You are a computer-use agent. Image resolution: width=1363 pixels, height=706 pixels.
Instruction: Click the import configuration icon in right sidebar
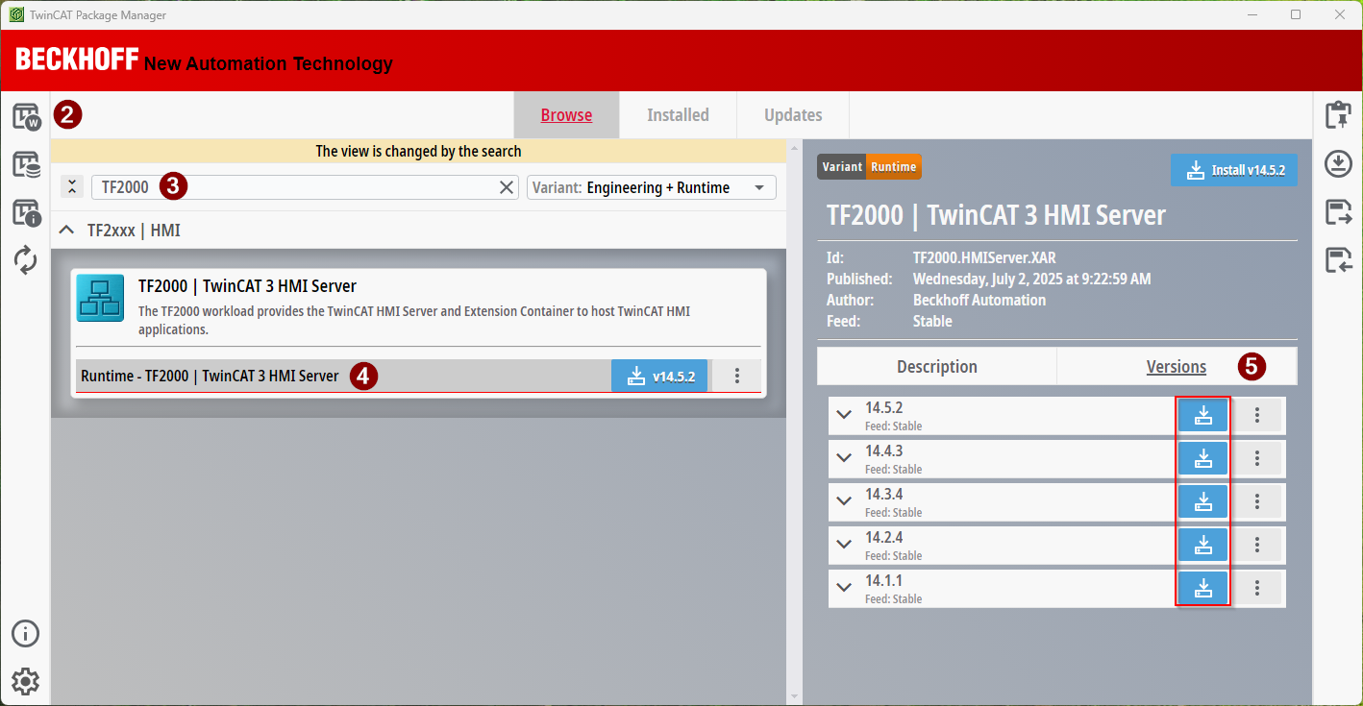point(1338,259)
